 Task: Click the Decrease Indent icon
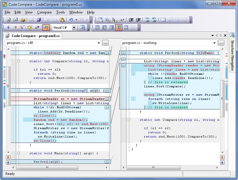pyautogui.click(x=131, y=20)
